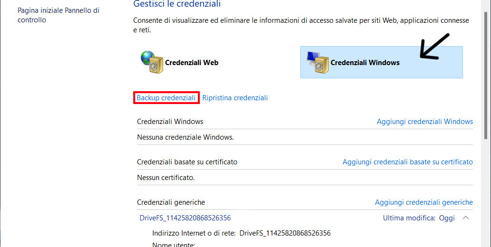Click the Credenziali generiche heading

(x=171, y=202)
